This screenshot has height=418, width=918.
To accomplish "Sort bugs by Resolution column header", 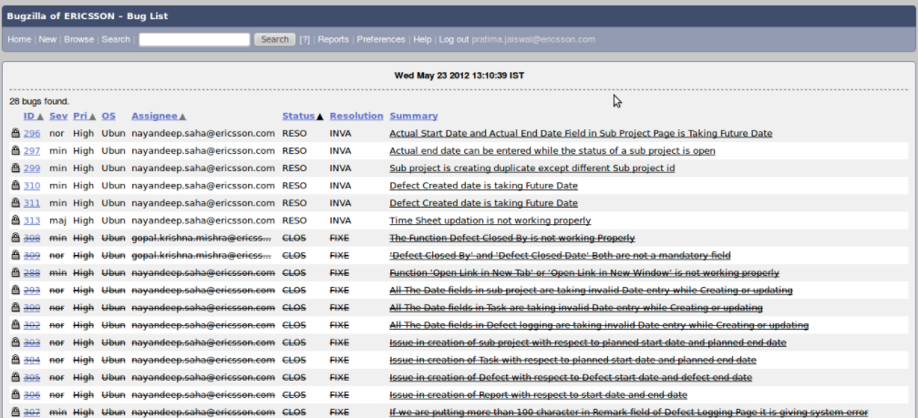I will (x=356, y=117).
